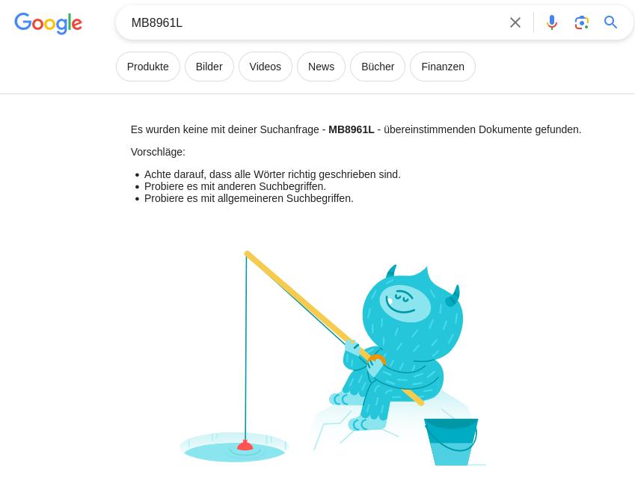Show Bücher search results
The height and width of the screenshot is (478, 635).
coord(378,67)
